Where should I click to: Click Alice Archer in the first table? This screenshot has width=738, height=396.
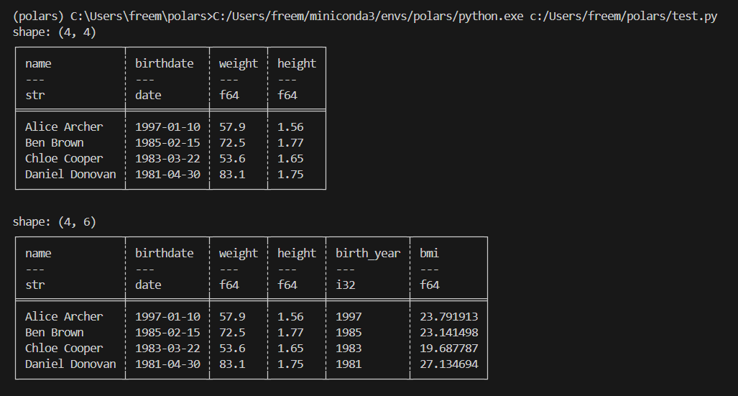coord(64,127)
